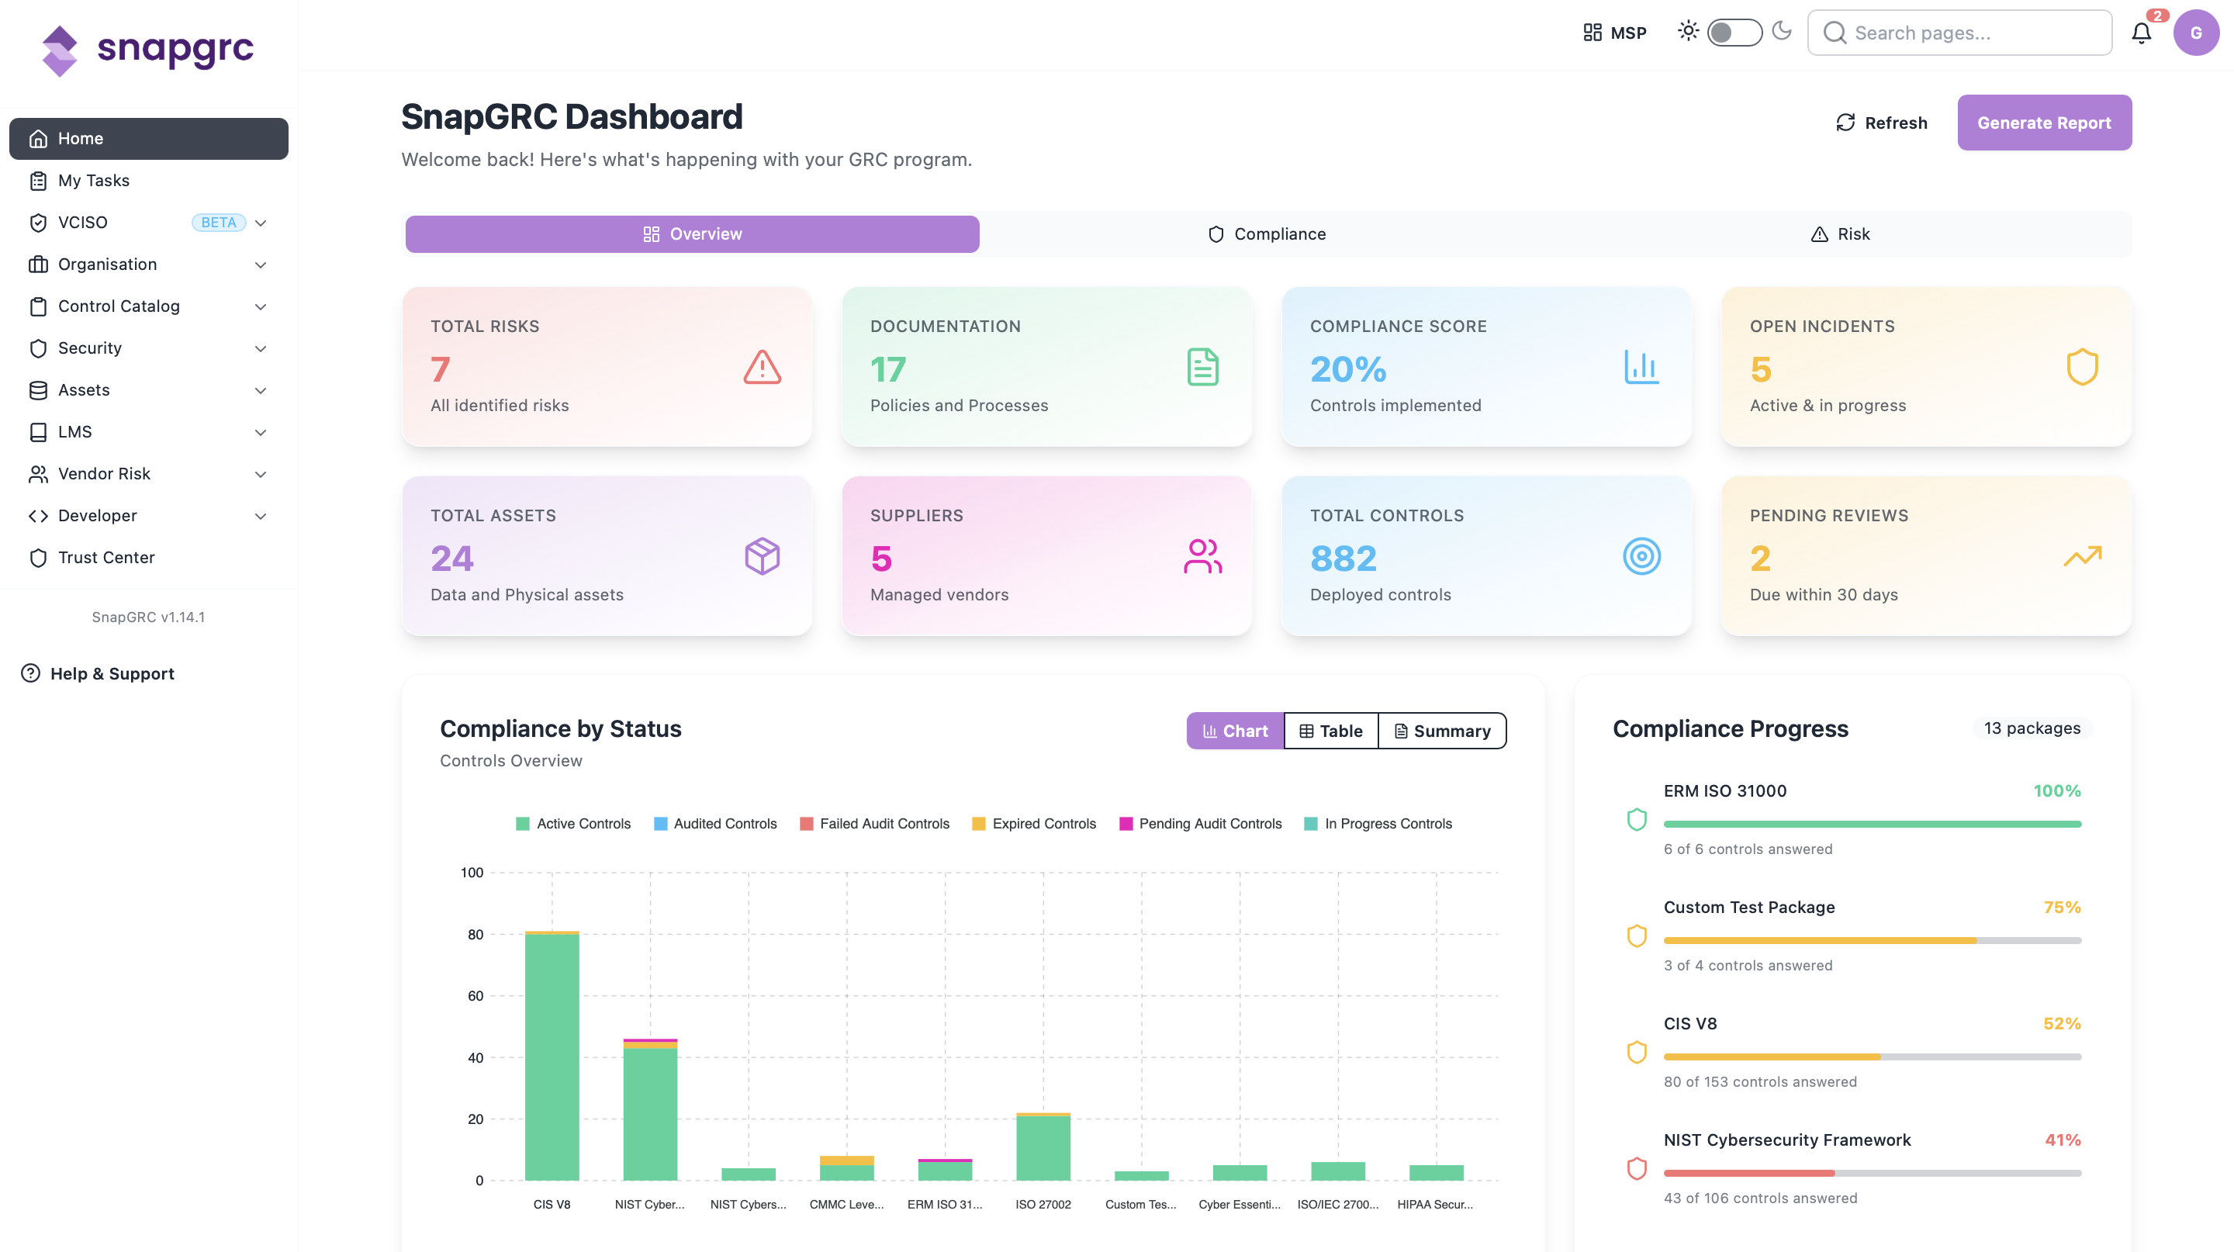Click the Refresh arrows icon

click(x=1845, y=123)
